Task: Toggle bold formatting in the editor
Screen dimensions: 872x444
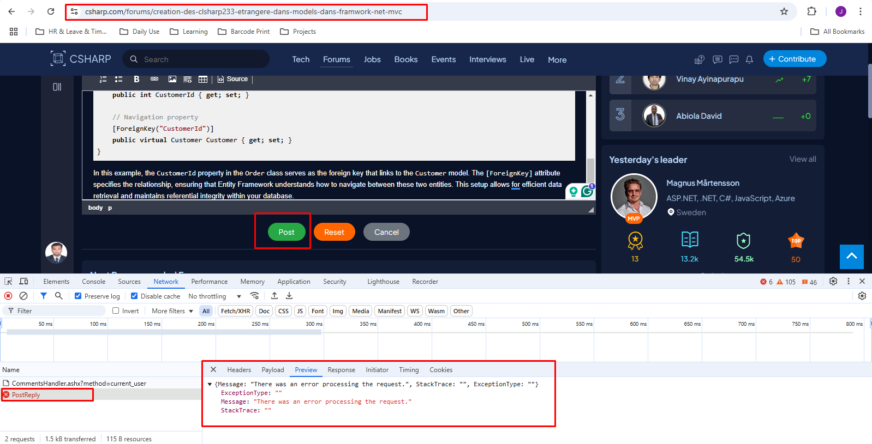Action: [136, 79]
